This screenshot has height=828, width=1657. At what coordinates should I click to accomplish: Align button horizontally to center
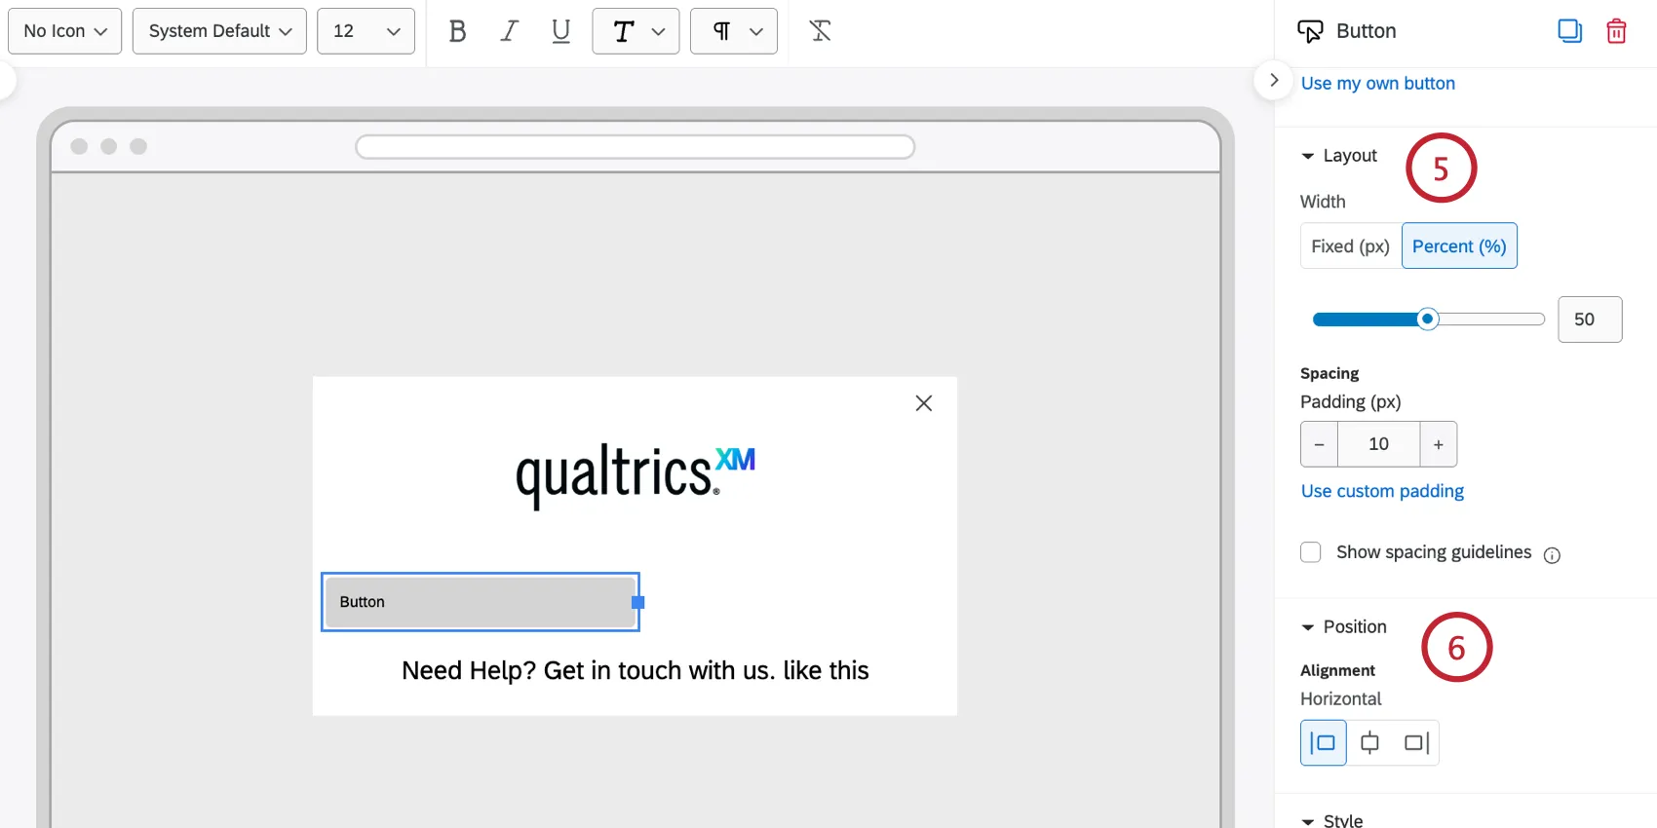pos(1369,743)
